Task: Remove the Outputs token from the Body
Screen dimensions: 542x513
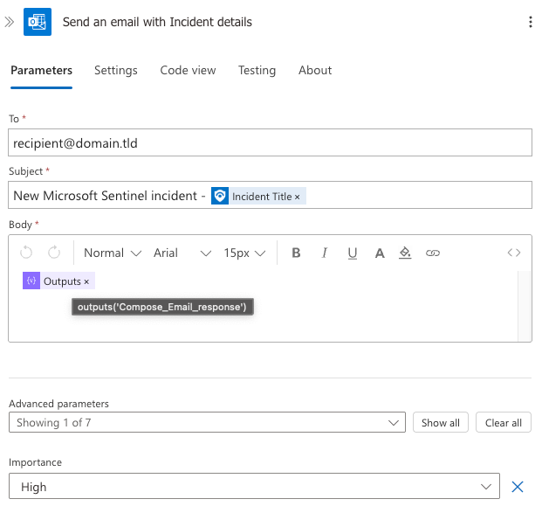Action: click(86, 281)
